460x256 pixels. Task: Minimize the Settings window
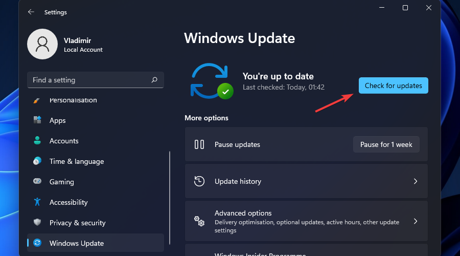(x=382, y=8)
